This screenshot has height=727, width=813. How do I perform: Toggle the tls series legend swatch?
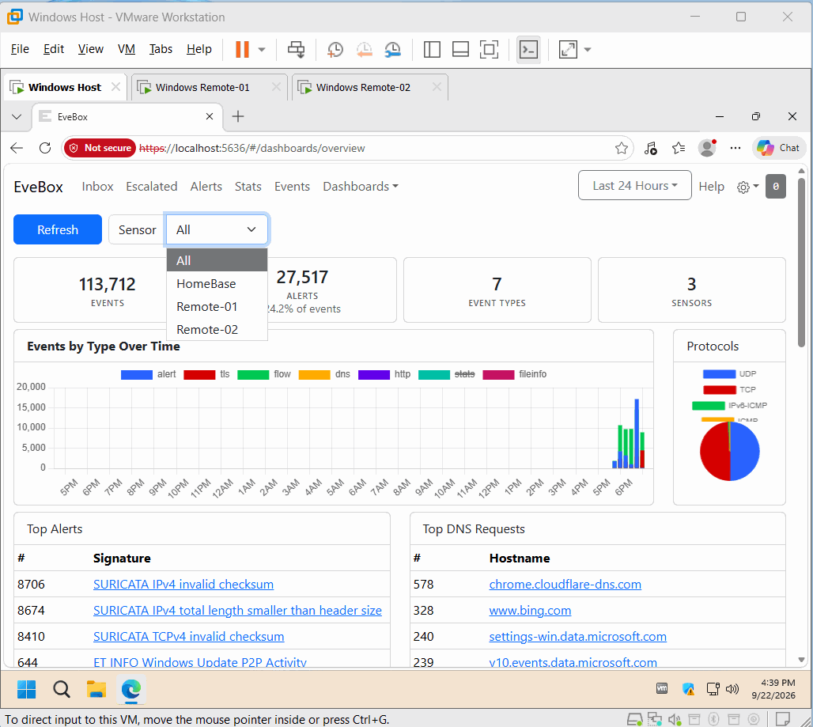point(199,374)
